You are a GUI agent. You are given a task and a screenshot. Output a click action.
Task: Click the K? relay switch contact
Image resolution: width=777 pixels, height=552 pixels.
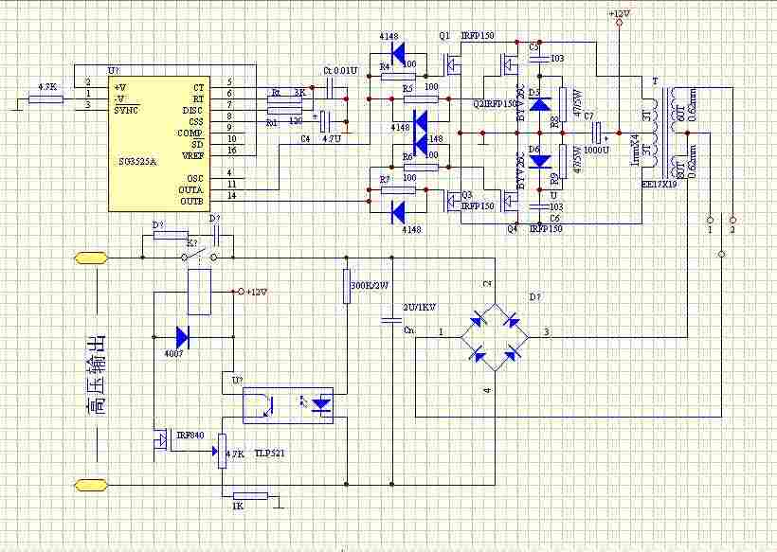199,256
